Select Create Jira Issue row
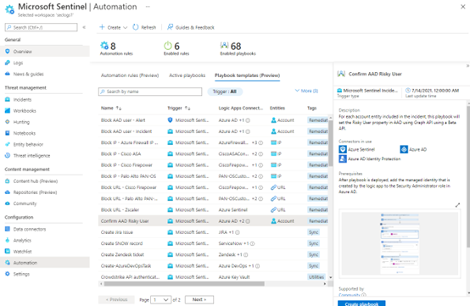 (x=214, y=232)
